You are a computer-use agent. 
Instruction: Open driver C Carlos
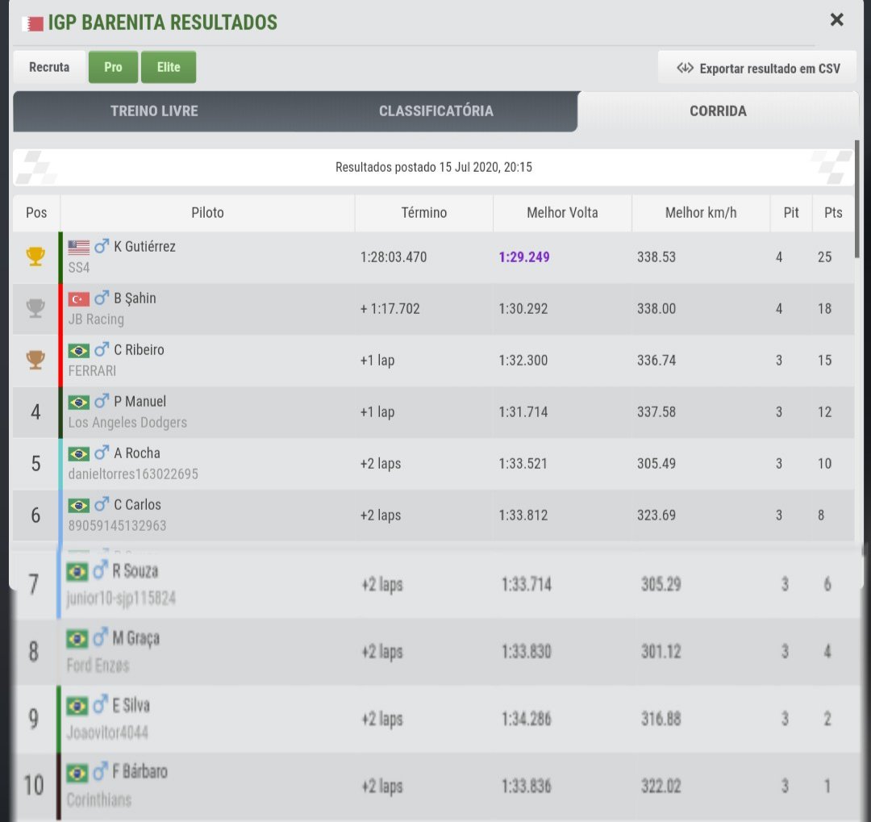[137, 505]
